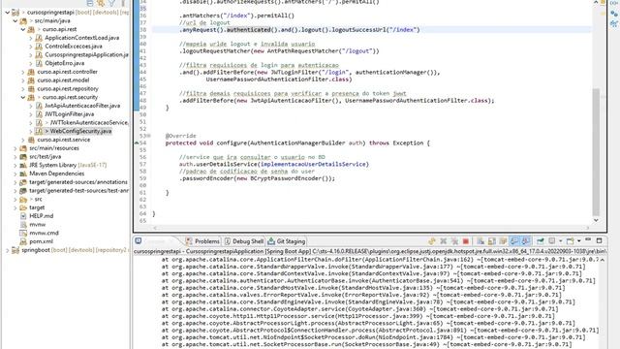
Task: Click the override marker on line 54
Action: [137, 143]
